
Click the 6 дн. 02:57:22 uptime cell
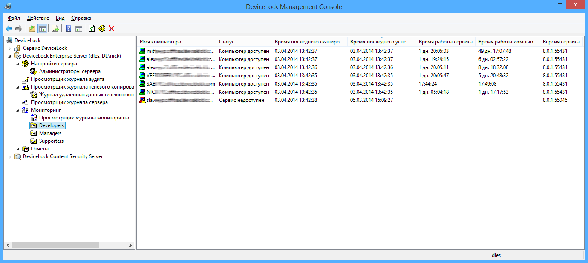click(493, 59)
